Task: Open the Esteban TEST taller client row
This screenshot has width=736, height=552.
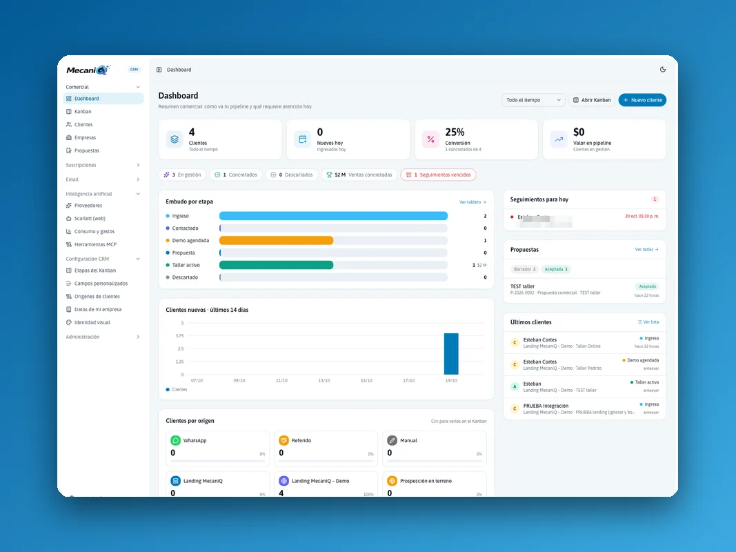Action: pyautogui.click(x=584, y=387)
